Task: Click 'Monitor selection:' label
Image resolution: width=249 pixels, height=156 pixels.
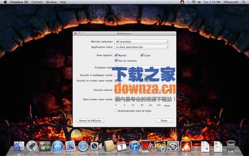Action: coord(102,42)
